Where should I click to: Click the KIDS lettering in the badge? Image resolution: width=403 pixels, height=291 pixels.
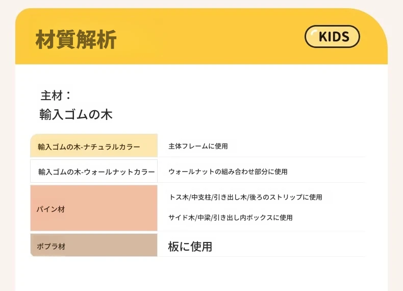(334, 37)
